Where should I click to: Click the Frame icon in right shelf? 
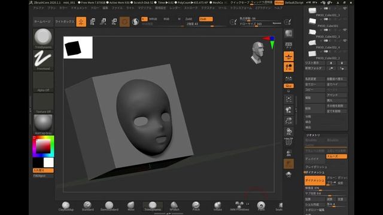tap(288, 99)
